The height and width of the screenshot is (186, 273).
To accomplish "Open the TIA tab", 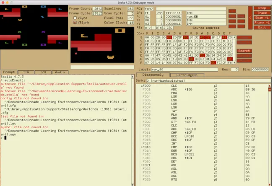I will pos(26,72).
